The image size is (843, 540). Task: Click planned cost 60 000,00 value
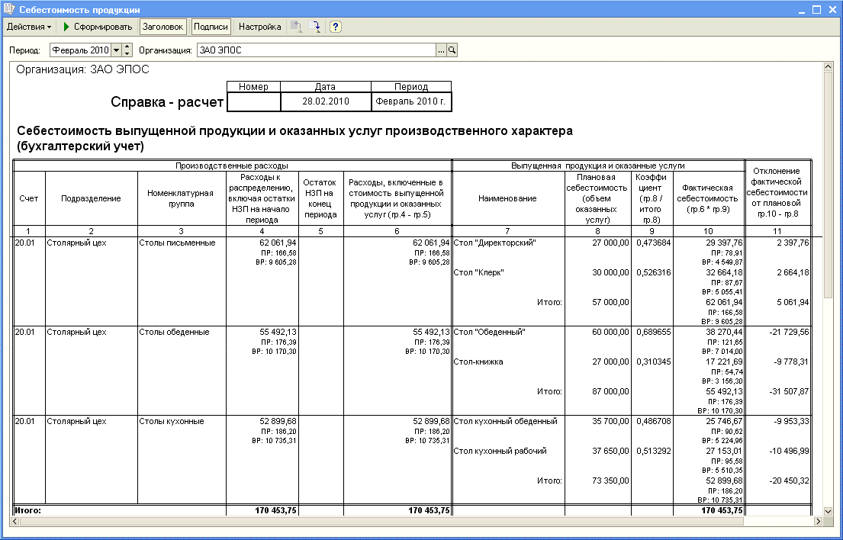pos(611,332)
